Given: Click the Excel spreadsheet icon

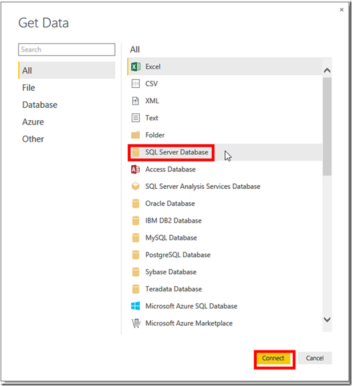Looking at the screenshot, I should (135, 67).
